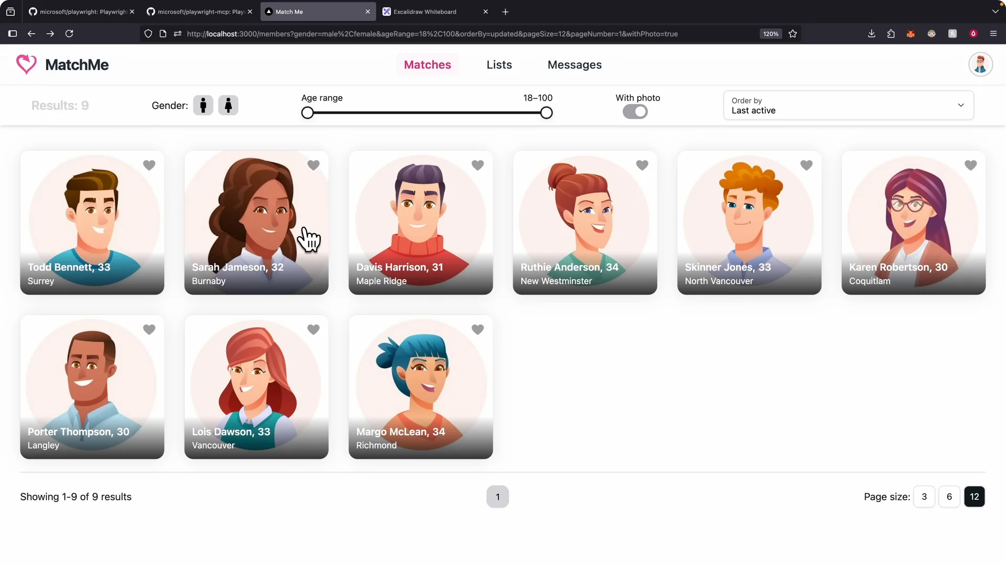The height and width of the screenshot is (566, 1006).
Task: Click the MatchMe heart logo
Action: tap(26, 64)
